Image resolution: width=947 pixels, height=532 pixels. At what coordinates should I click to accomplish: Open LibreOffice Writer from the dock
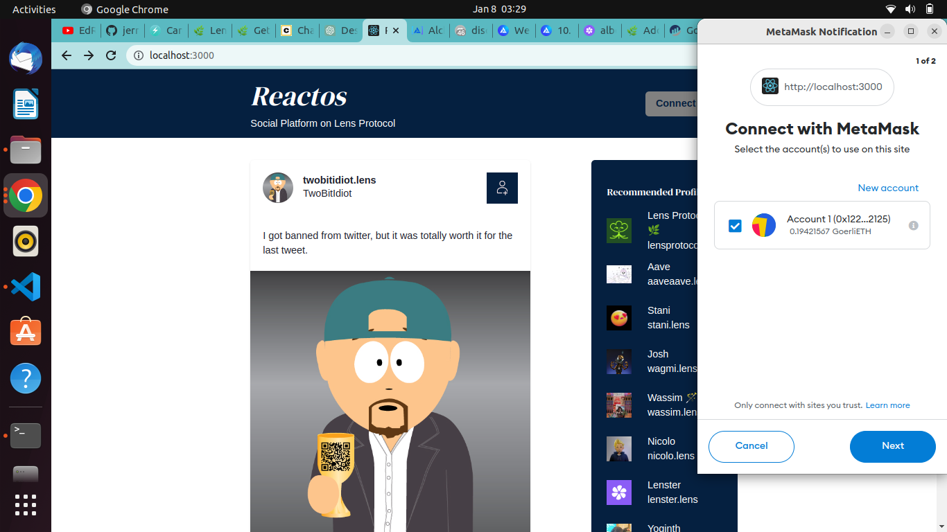click(x=26, y=104)
